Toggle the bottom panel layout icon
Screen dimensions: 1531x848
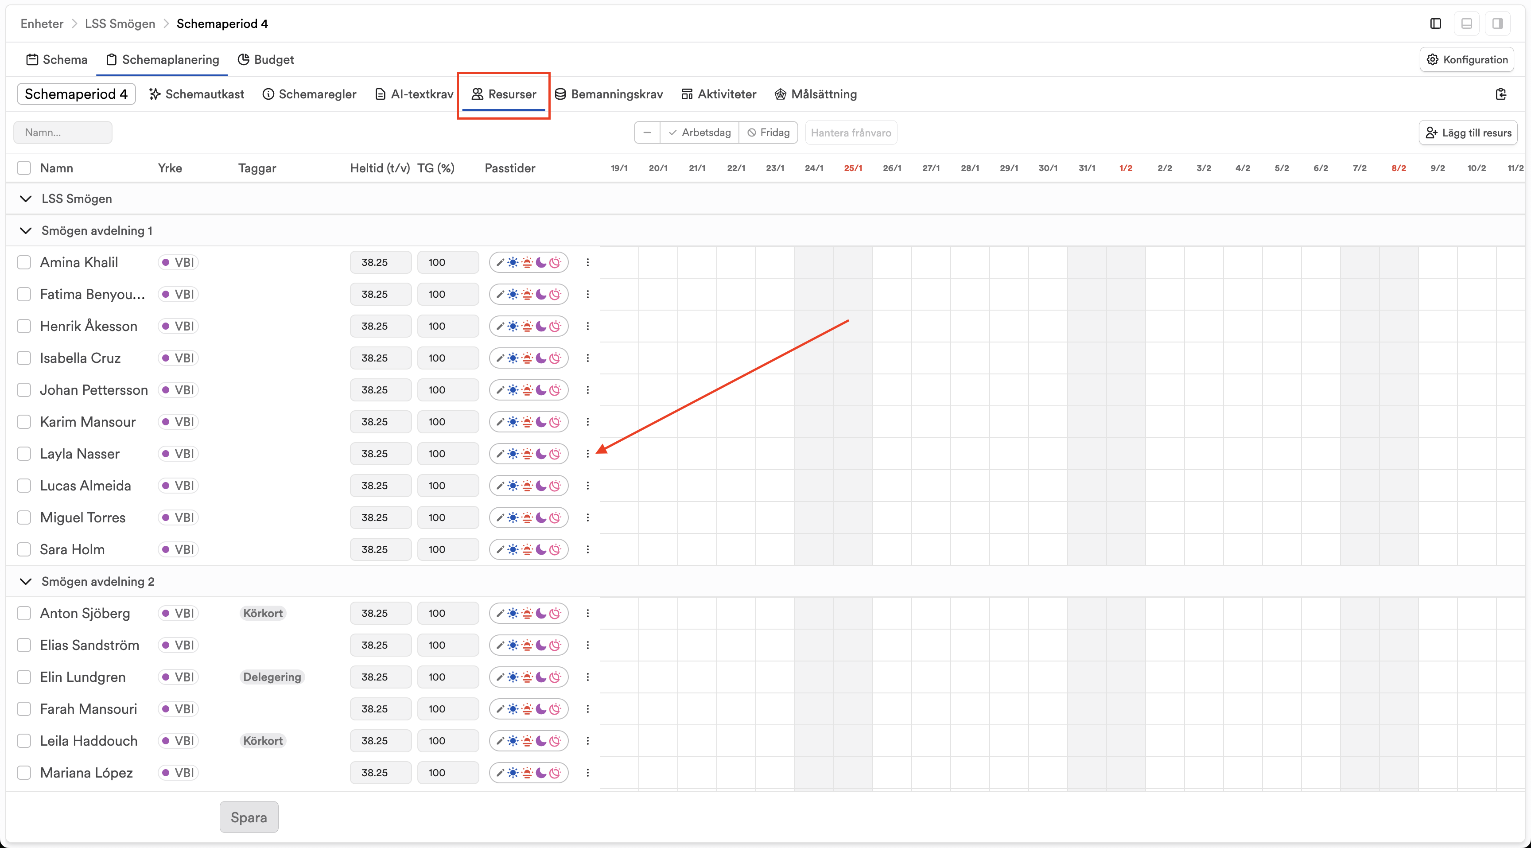coord(1466,24)
